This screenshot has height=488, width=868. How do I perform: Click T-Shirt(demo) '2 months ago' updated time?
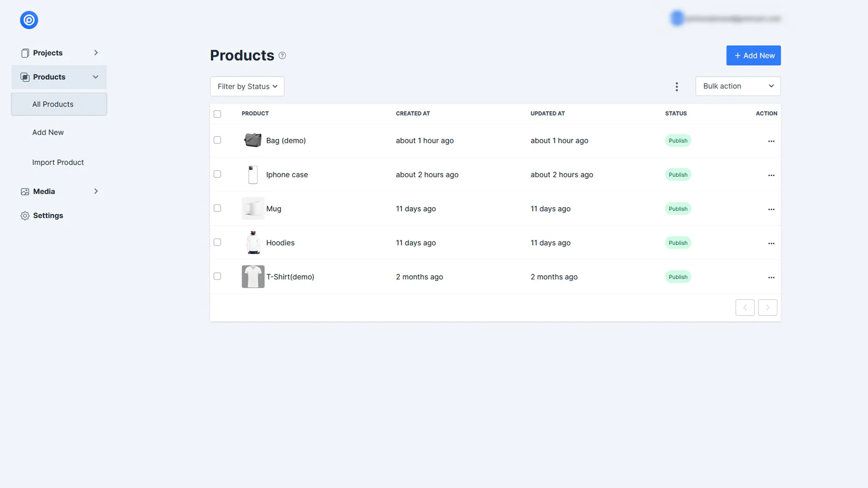(x=554, y=277)
